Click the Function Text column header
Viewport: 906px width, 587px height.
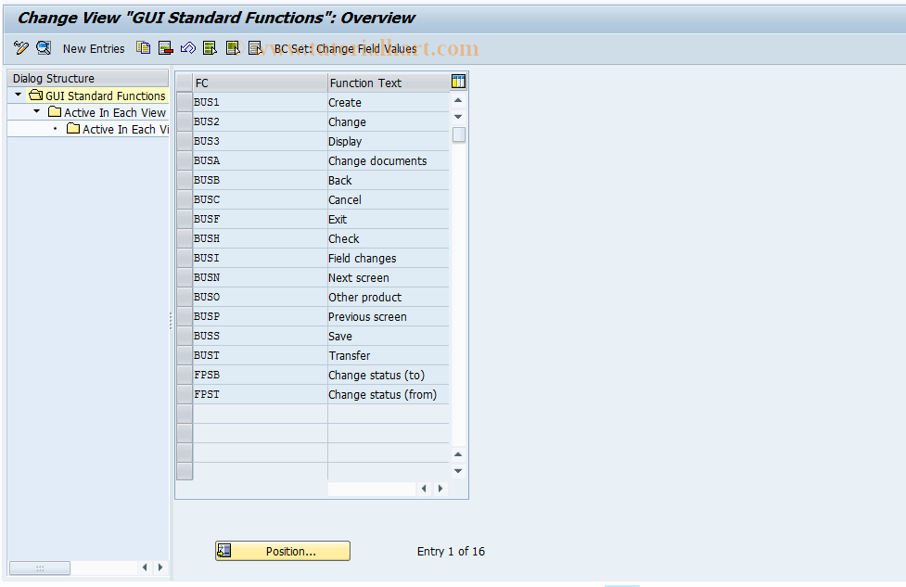389,83
